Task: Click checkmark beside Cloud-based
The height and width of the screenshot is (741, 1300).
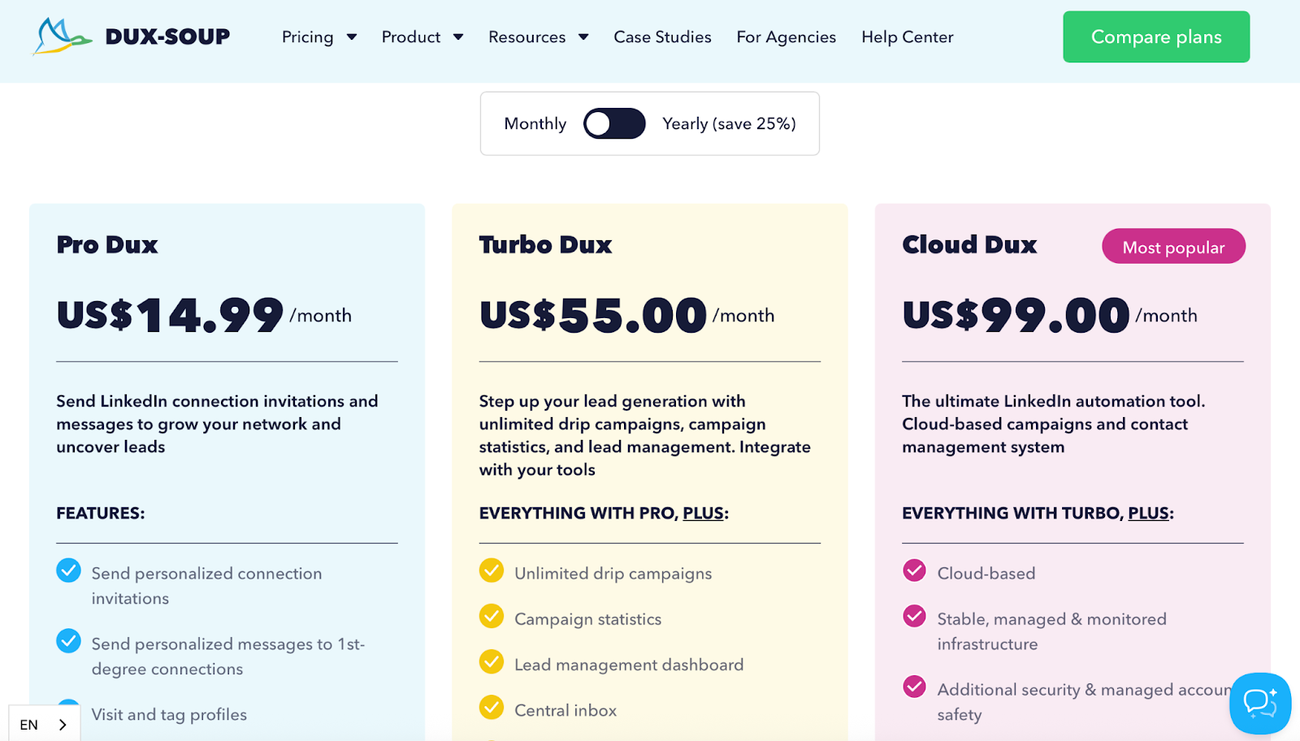Action: [x=915, y=571]
